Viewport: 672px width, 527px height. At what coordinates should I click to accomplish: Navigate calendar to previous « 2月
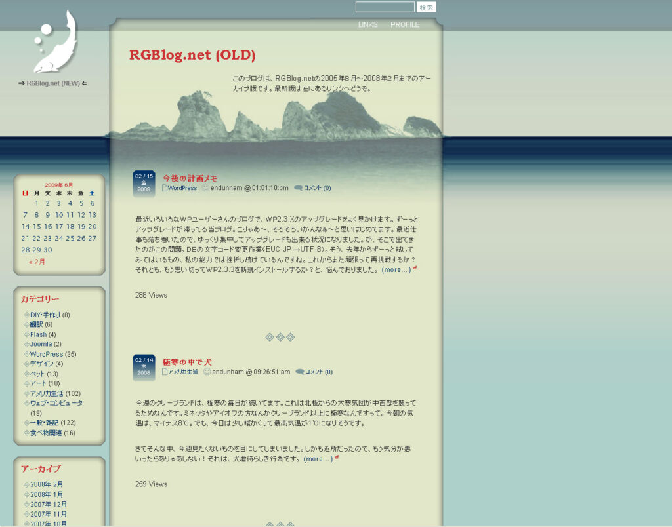tap(37, 262)
